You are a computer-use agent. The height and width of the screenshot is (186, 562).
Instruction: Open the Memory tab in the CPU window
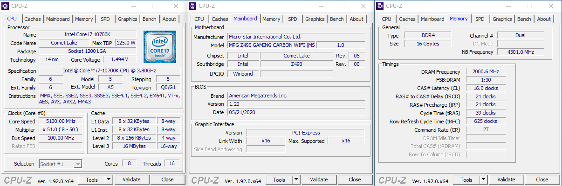coord(84,19)
